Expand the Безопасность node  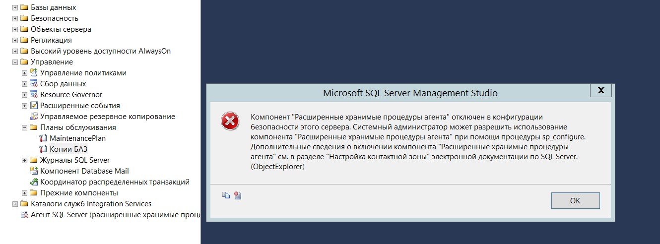pyautogui.click(x=15, y=18)
